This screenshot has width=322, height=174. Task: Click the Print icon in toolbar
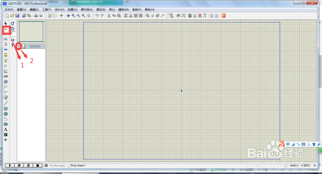coord(36,16)
